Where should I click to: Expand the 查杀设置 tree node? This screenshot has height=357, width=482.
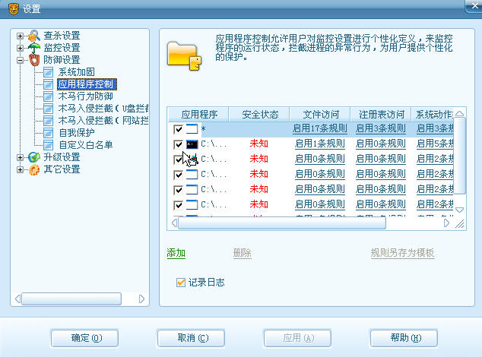pos(20,36)
